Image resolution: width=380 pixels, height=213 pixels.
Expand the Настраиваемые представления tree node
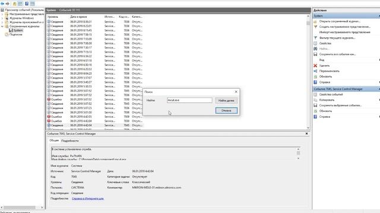pyautogui.click(x=2, y=14)
